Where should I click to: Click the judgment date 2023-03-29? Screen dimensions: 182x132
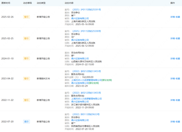[82, 86]
